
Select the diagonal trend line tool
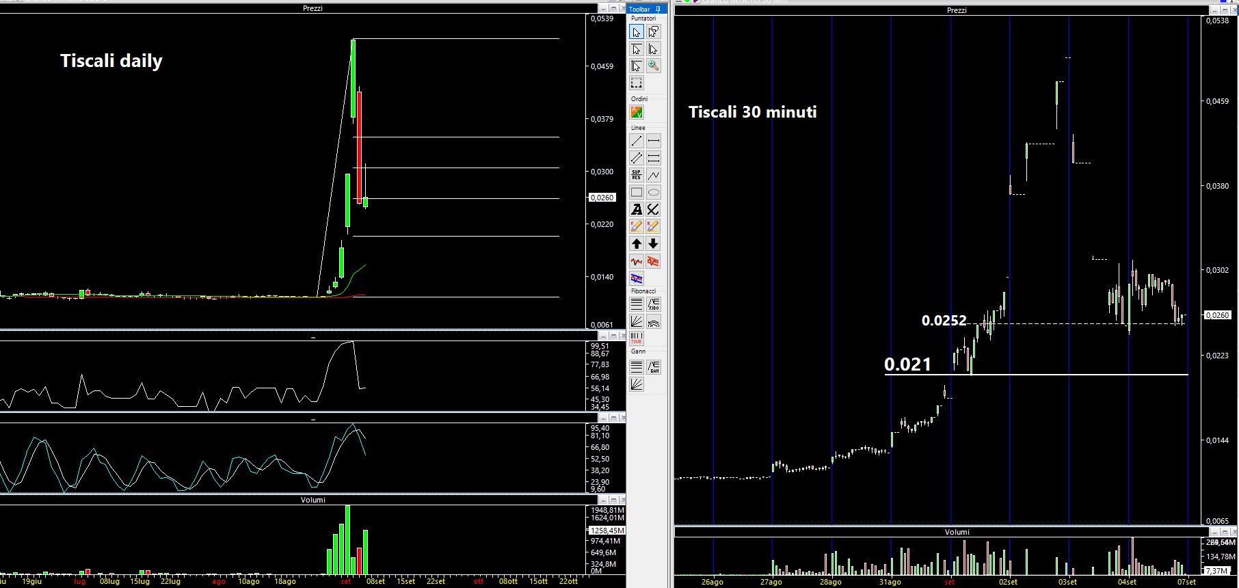637,141
